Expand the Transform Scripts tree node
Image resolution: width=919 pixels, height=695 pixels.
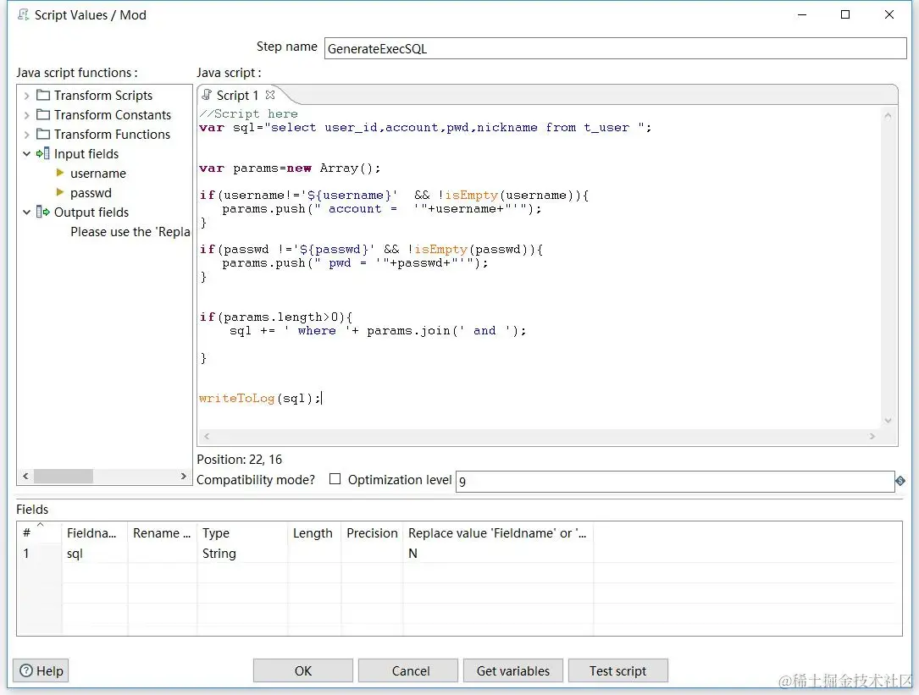click(26, 96)
